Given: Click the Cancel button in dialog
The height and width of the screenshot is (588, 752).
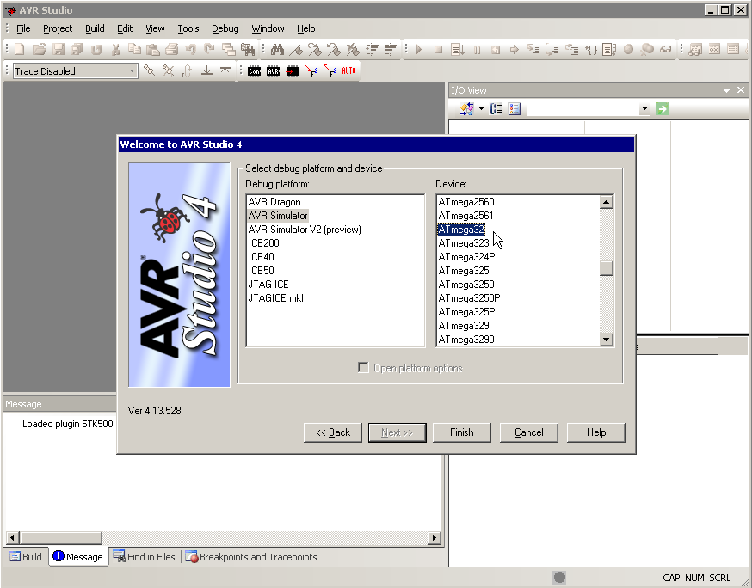Looking at the screenshot, I should click(x=528, y=432).
